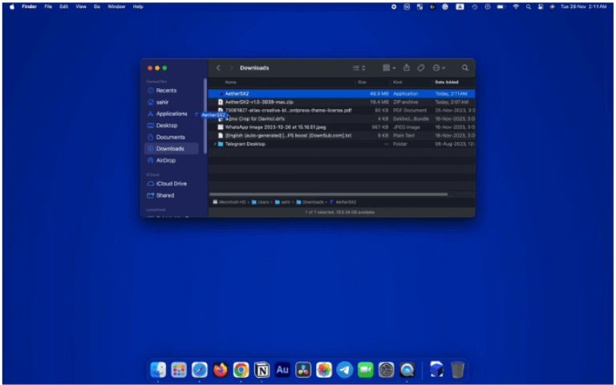This screenshot has width=616, height=385.
Task: Open the Finder search magnifier
Action: (x=464, y=68)
